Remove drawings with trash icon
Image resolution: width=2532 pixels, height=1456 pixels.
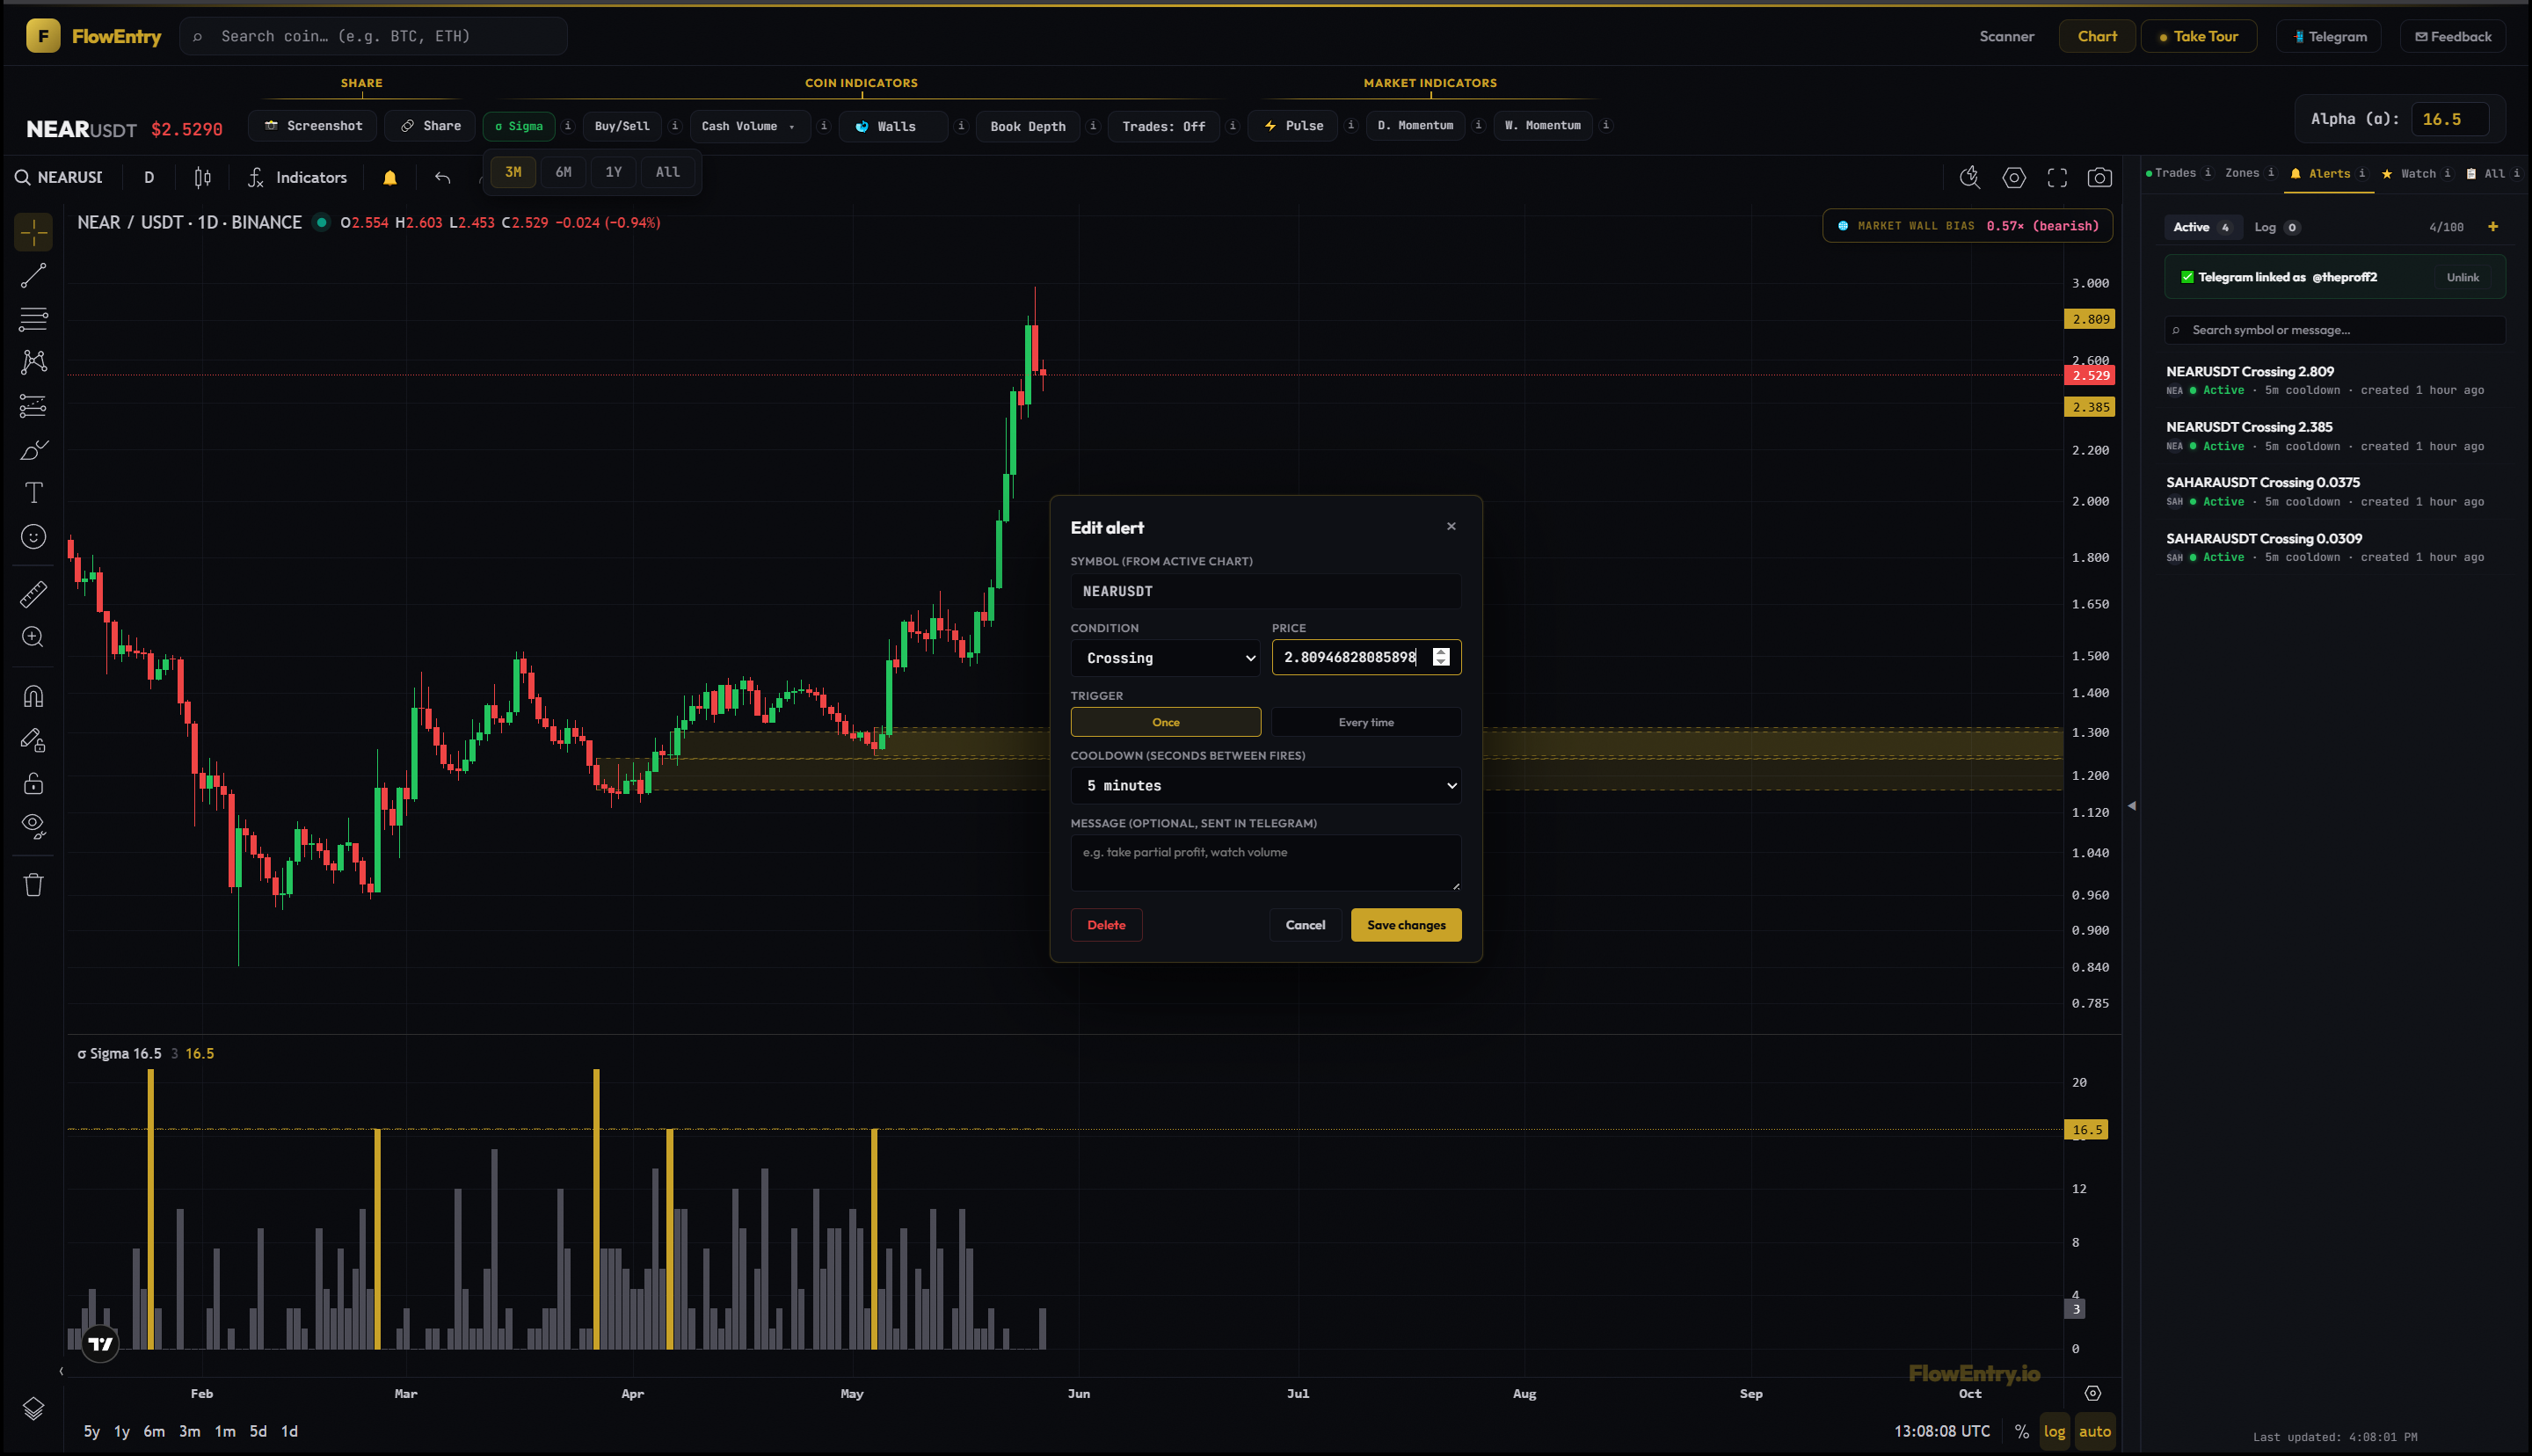tap(33, 885)
